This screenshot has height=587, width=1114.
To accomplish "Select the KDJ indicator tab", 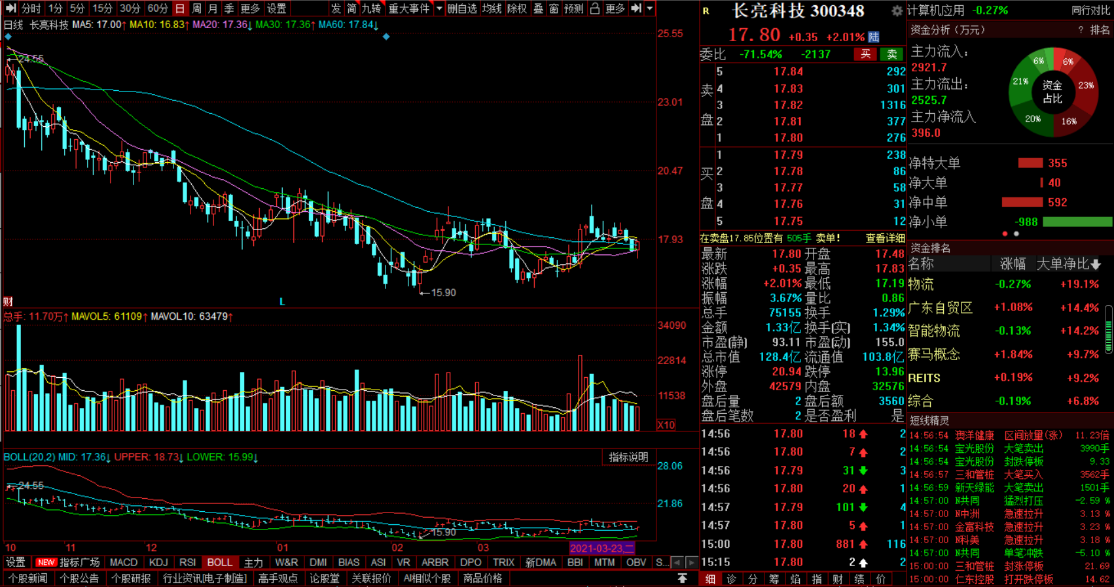I will coord(158,562).
